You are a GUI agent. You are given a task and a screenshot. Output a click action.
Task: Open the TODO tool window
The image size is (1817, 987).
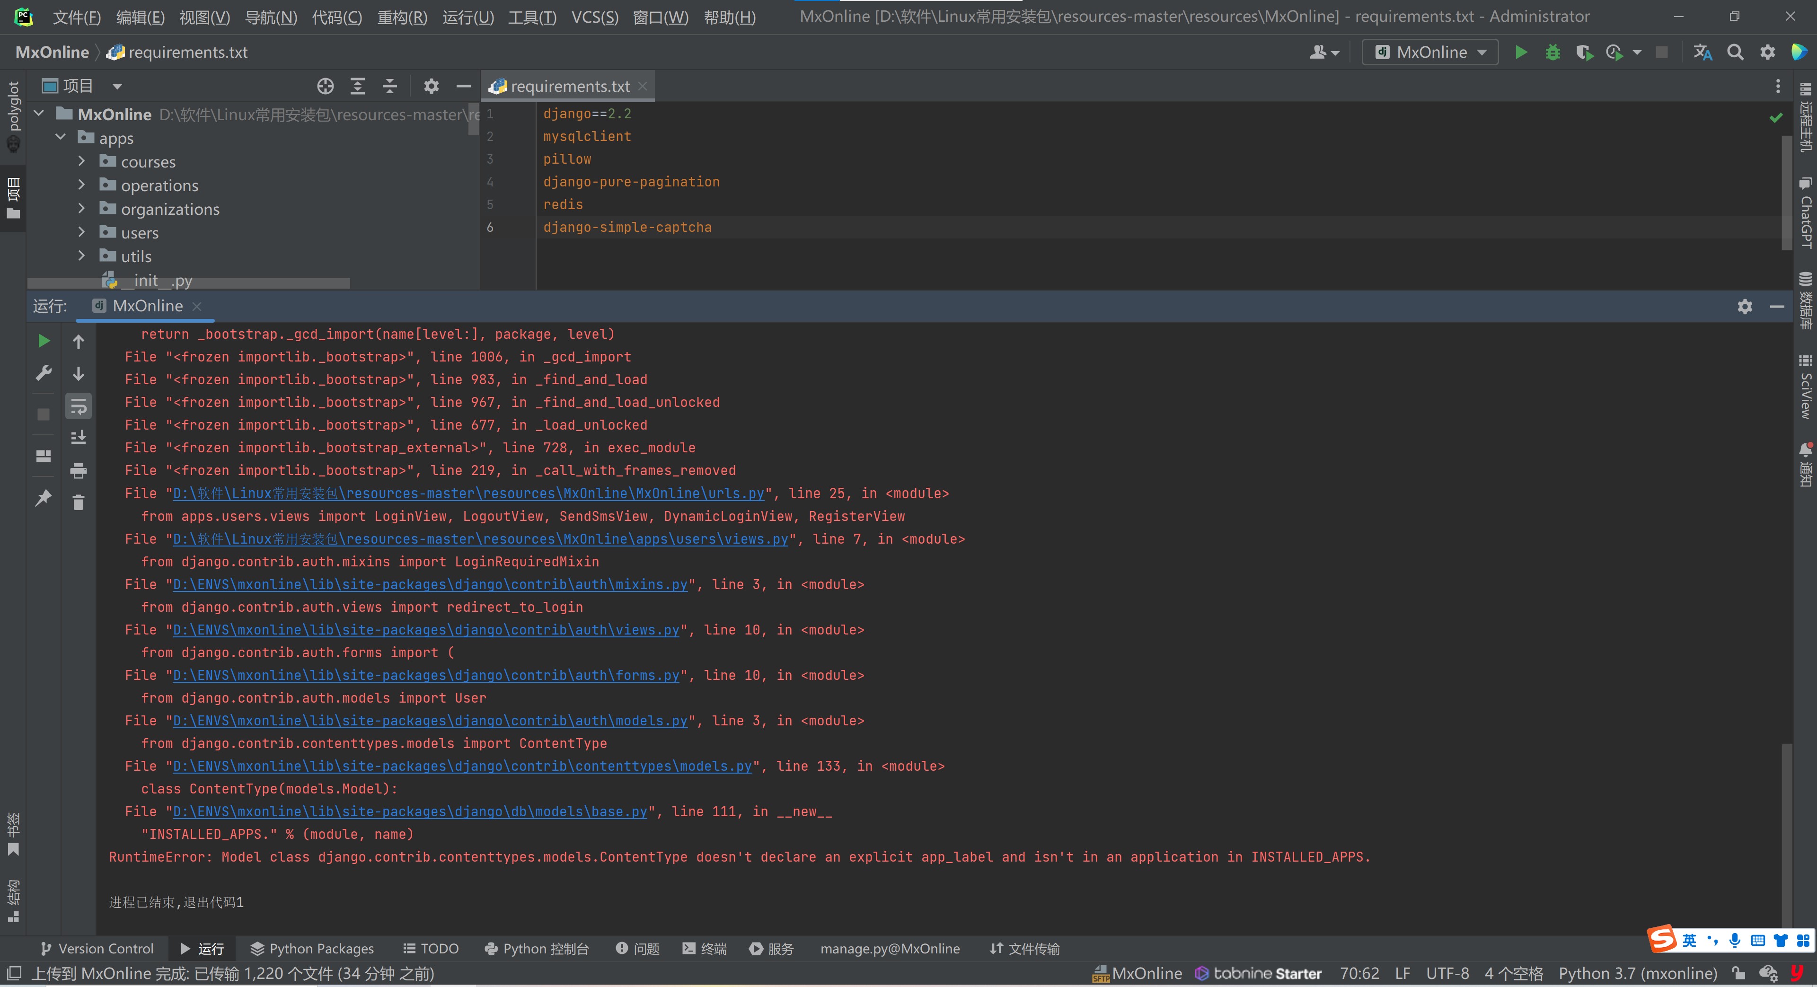430,949
